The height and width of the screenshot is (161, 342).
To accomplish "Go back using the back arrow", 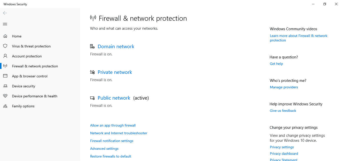I will point(5,13).
